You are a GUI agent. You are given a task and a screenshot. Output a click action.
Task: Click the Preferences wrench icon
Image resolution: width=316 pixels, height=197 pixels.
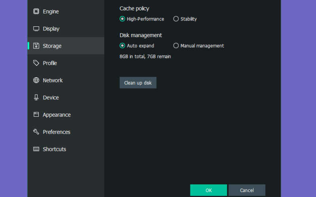point(36,132)
